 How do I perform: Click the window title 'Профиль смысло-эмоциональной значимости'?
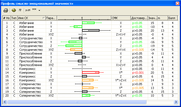[x=37, y=4]
